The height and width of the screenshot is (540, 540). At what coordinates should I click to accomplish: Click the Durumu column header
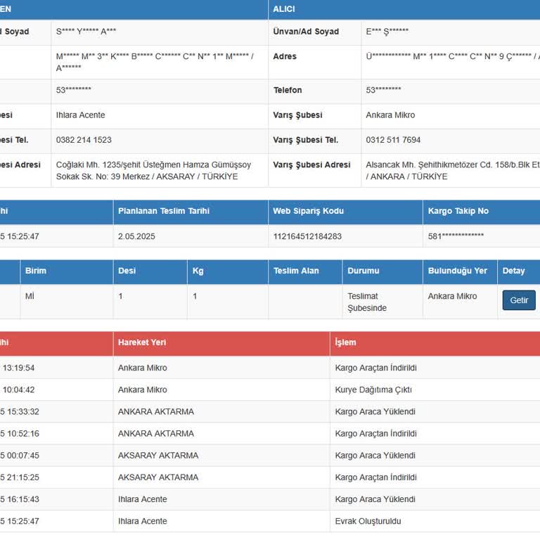[363, 271]
